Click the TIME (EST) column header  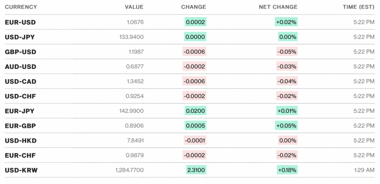[359, 7]
